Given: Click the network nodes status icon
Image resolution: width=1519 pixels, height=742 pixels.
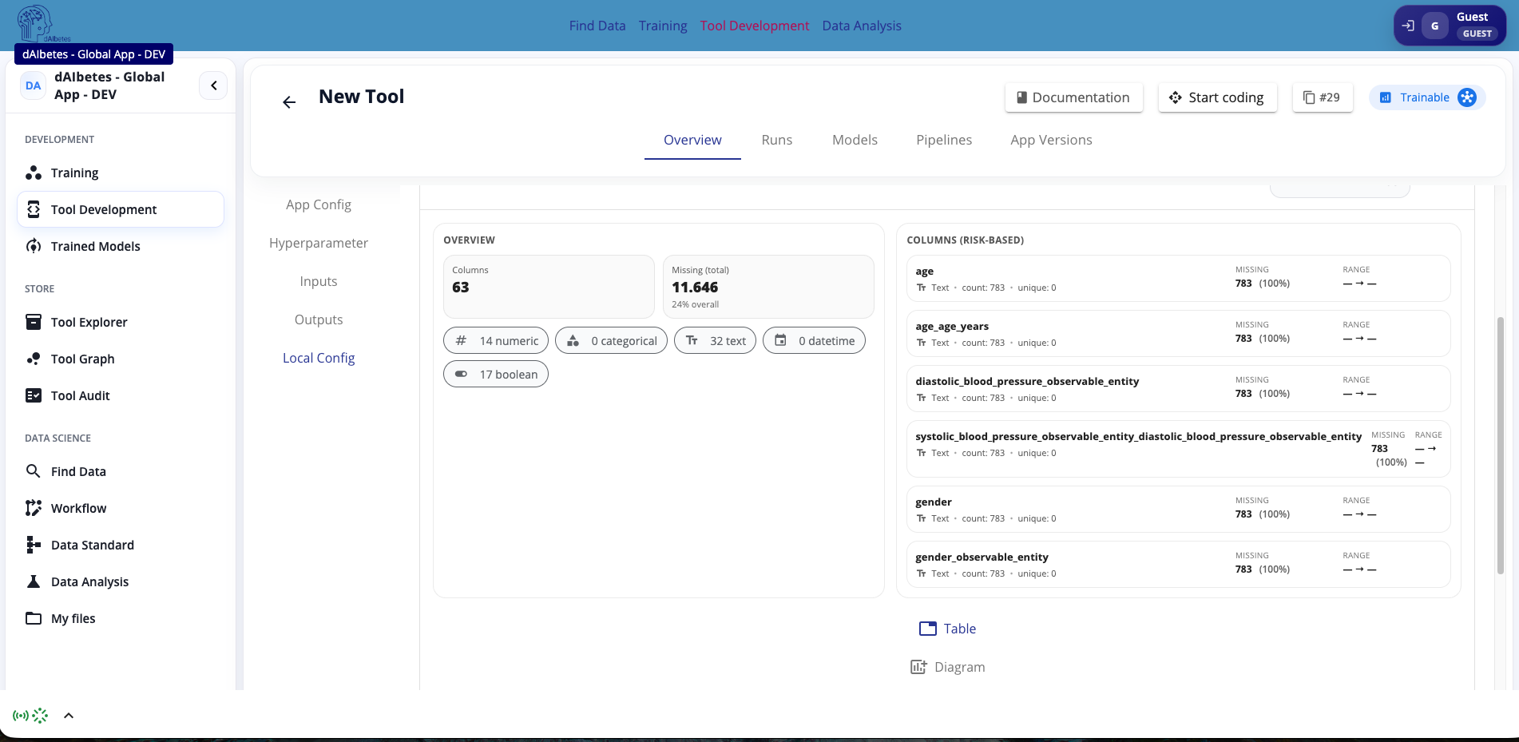Looking at the screenshot, I should 40,716.
